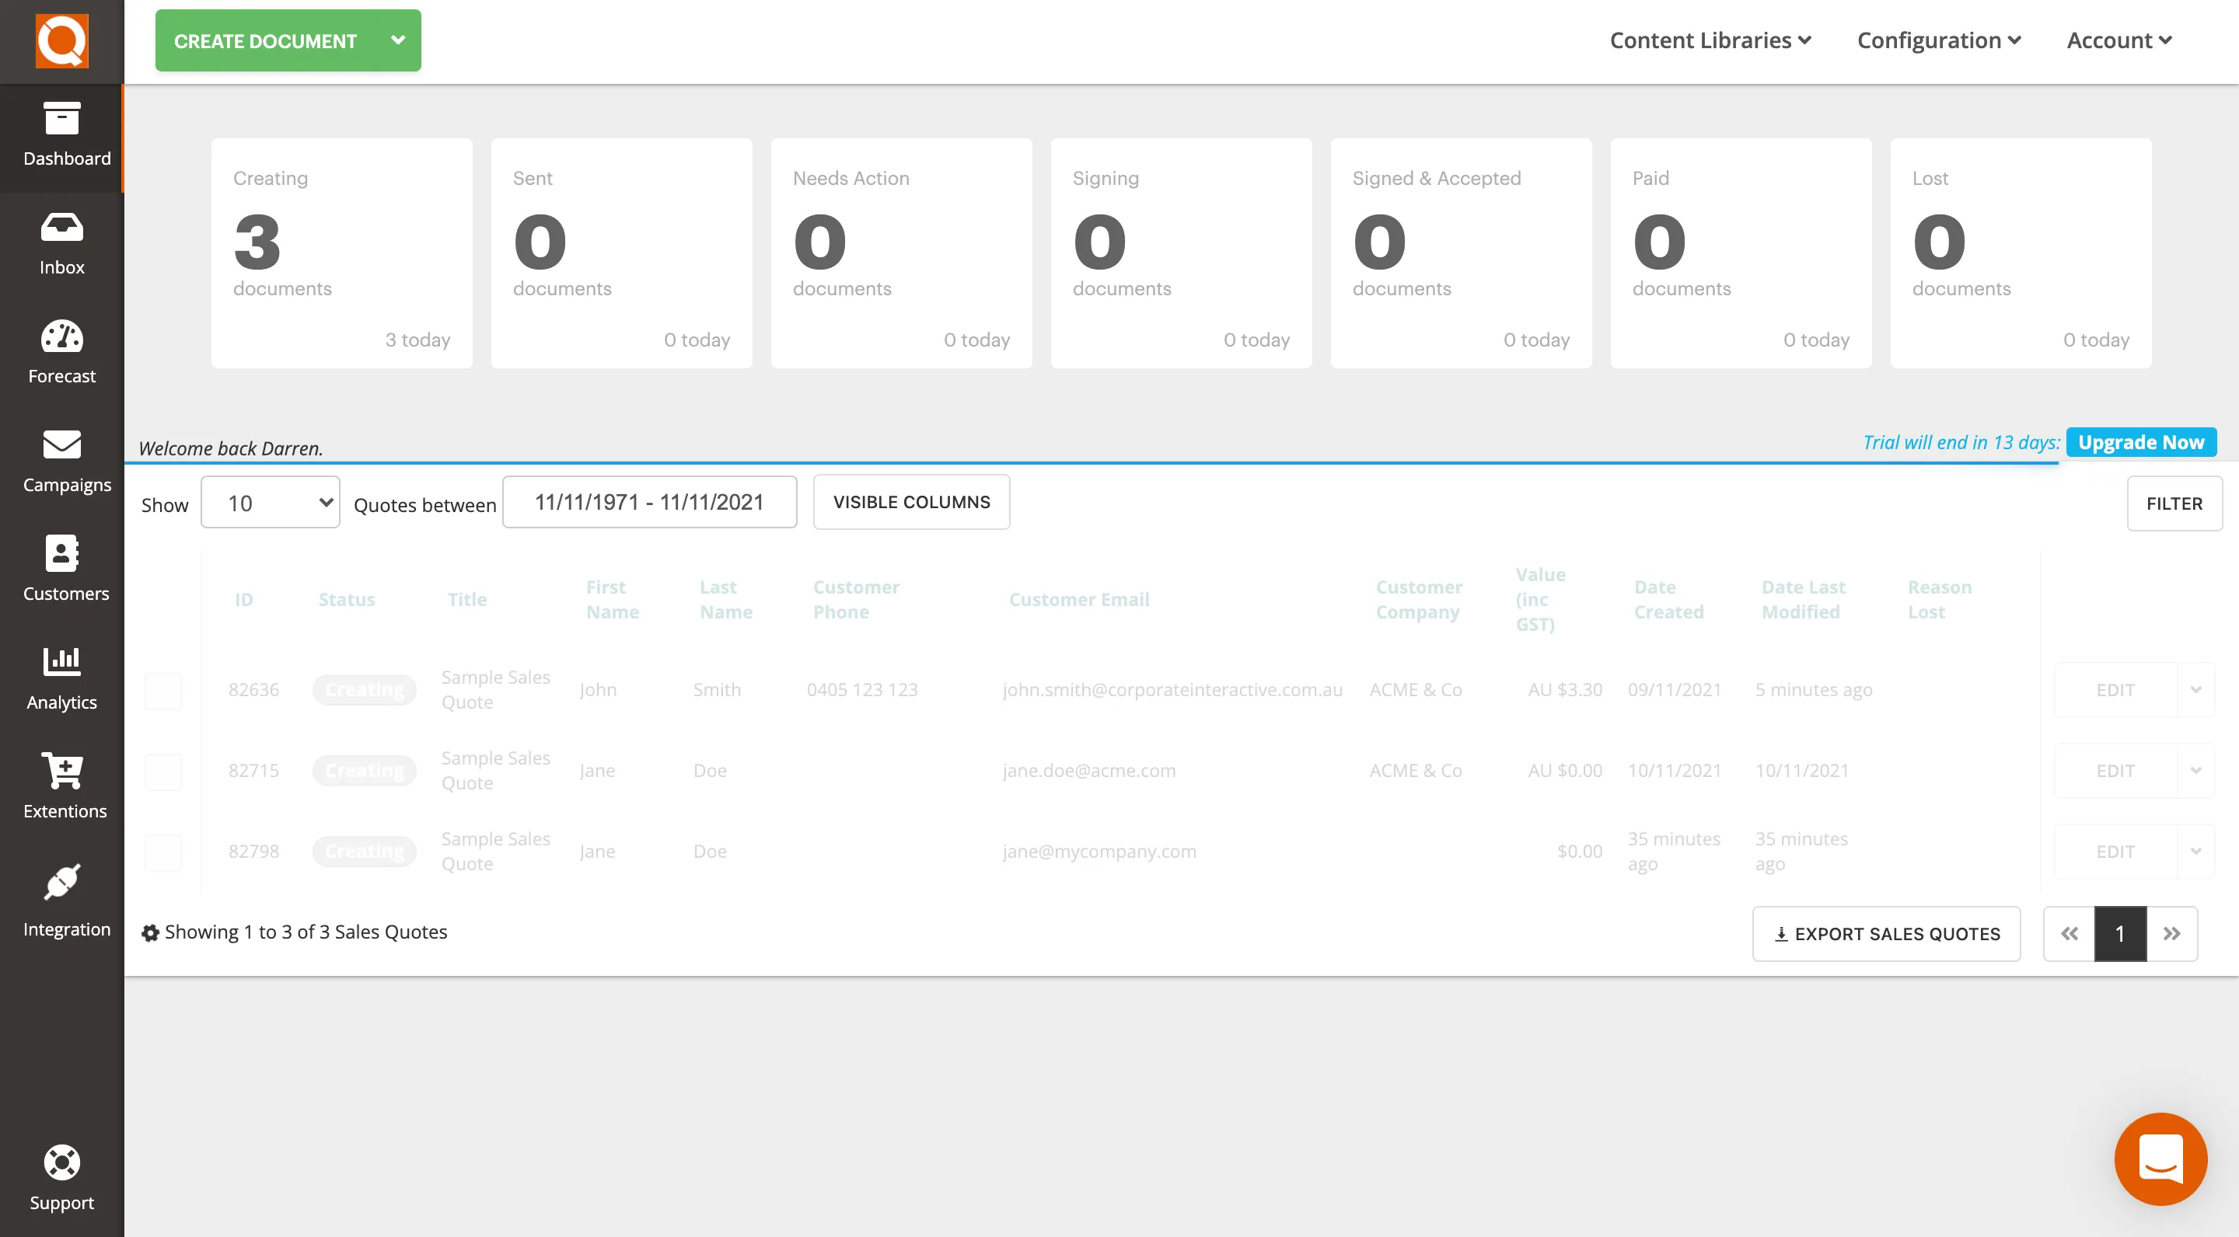Open the Support section
The width and height of the screenshot is (2239, 1237).
(61, 1177)
